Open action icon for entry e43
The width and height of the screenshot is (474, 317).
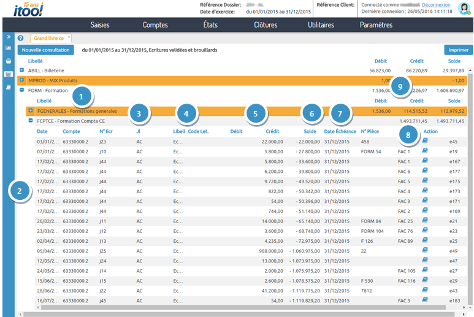pyautogui.click(x=425, y=290)
